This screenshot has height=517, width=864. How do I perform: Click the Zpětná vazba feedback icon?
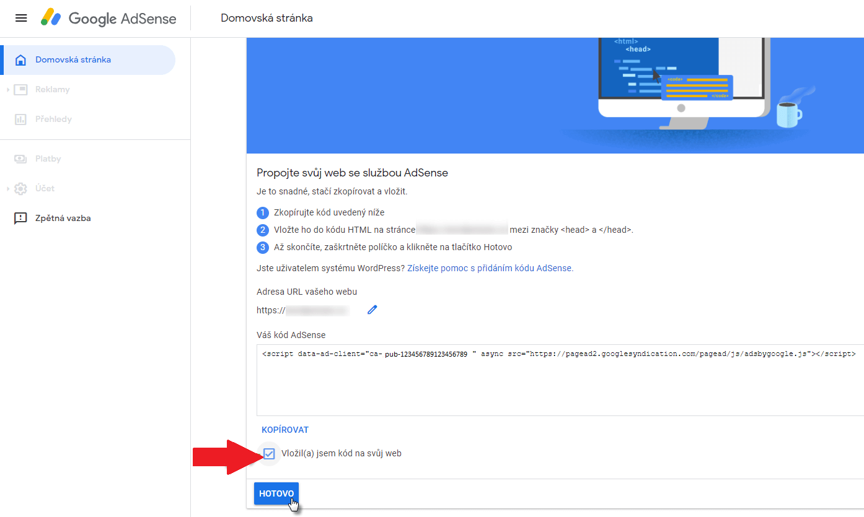[x=20, y=219]
